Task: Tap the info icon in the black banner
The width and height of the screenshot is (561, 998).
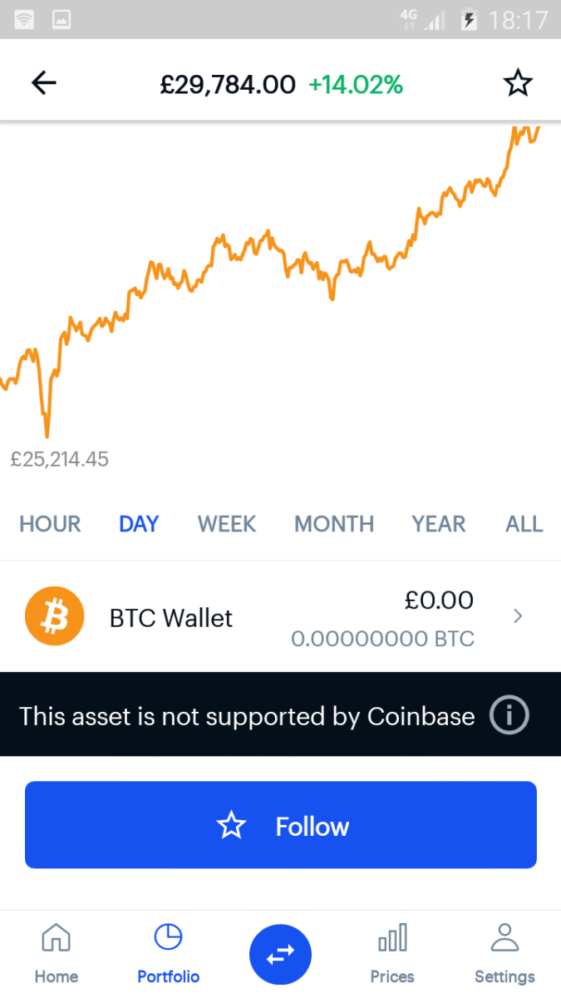Action: pyautogui.click(x=509, y=715)
